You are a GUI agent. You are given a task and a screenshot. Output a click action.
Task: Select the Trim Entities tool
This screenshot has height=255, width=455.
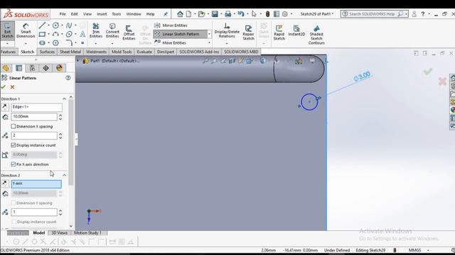coord(96,30)
